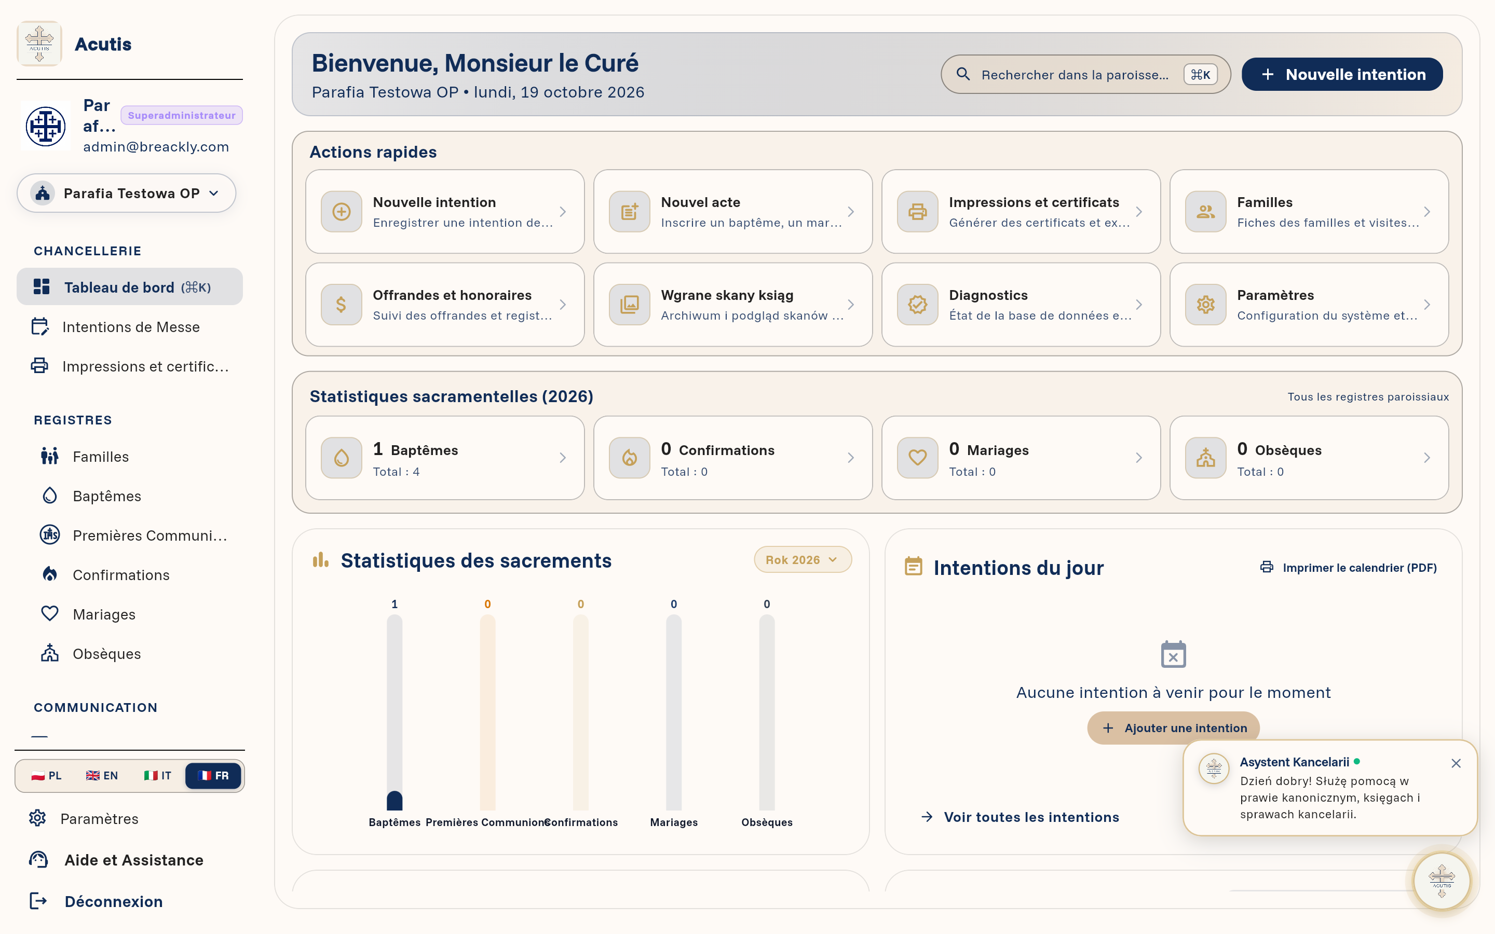Focus the Rechercher dans la paroisse search field
Viewport: 1495px width, 934px height.
[1085, 74]
